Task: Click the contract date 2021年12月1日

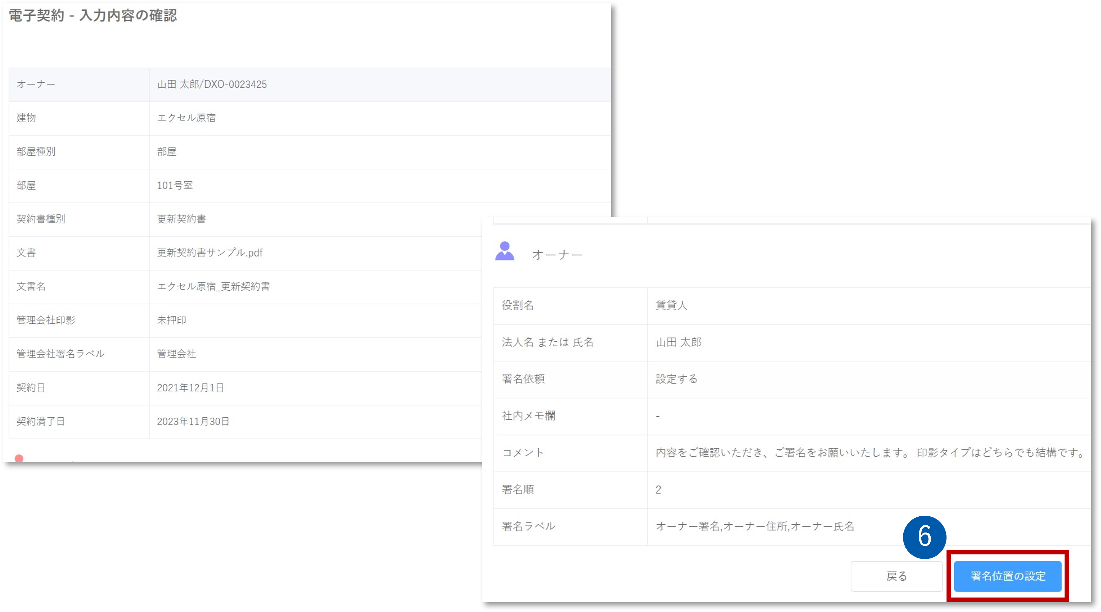Action: tap(190, 388)
